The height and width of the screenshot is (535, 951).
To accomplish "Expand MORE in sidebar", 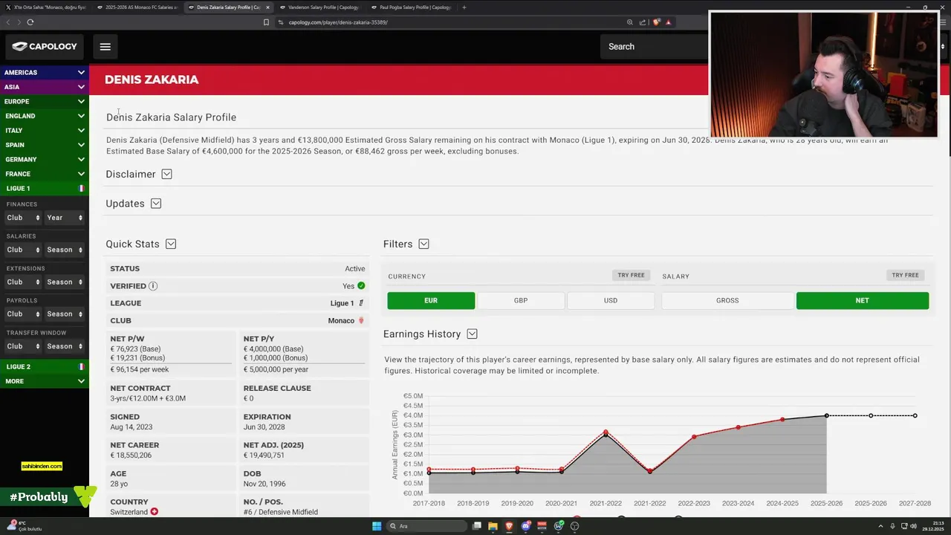I will coord(45,381).
